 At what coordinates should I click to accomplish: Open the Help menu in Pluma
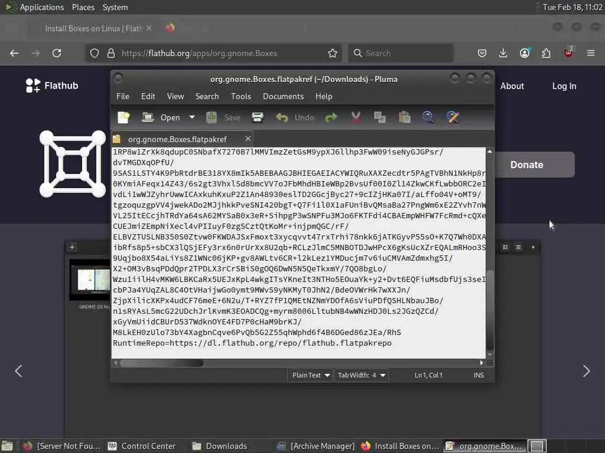coord(323,96)
